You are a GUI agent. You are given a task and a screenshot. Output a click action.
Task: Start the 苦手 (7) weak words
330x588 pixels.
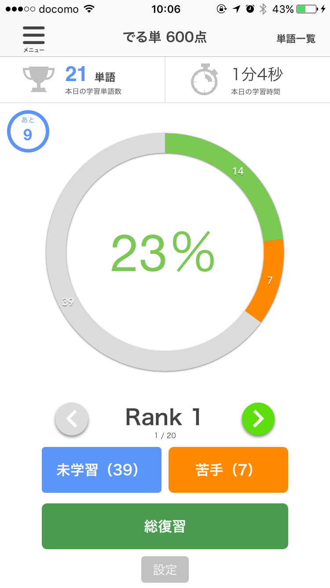point(228,470)
